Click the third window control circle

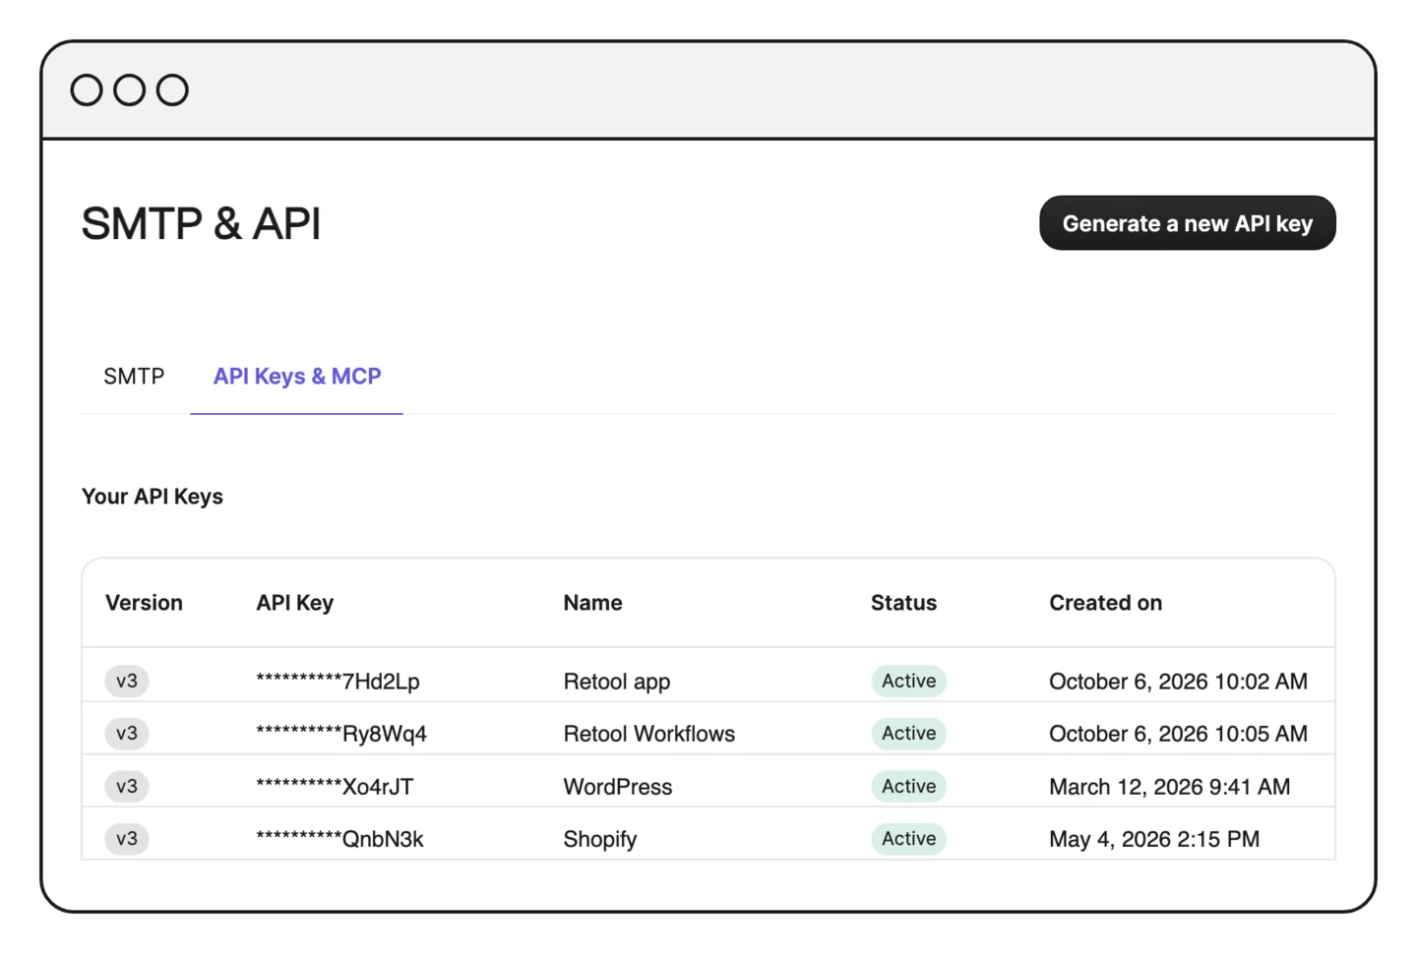pyautogui.click(x=172, y=90)
